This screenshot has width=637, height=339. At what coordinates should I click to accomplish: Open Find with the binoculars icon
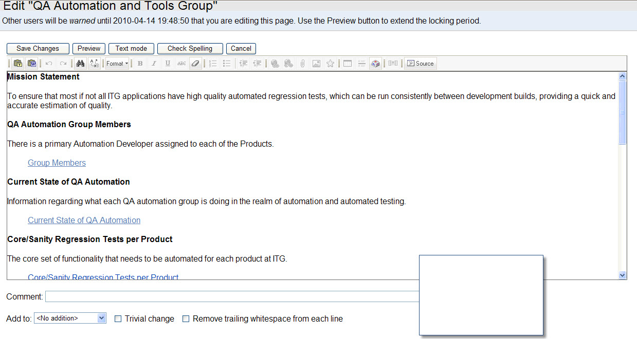(80, 64)
